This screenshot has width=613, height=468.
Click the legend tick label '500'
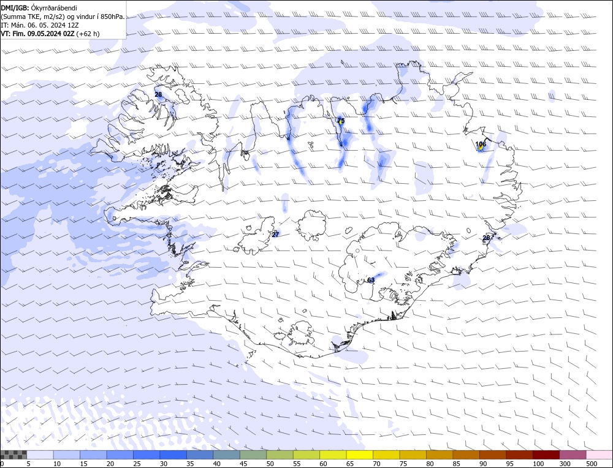pos(592,464)
